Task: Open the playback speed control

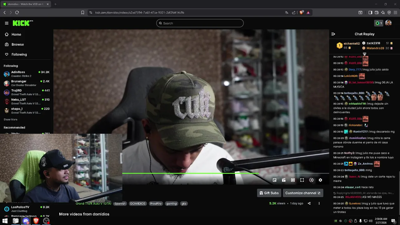Action: pyautogui.click(x=311, y=180)
